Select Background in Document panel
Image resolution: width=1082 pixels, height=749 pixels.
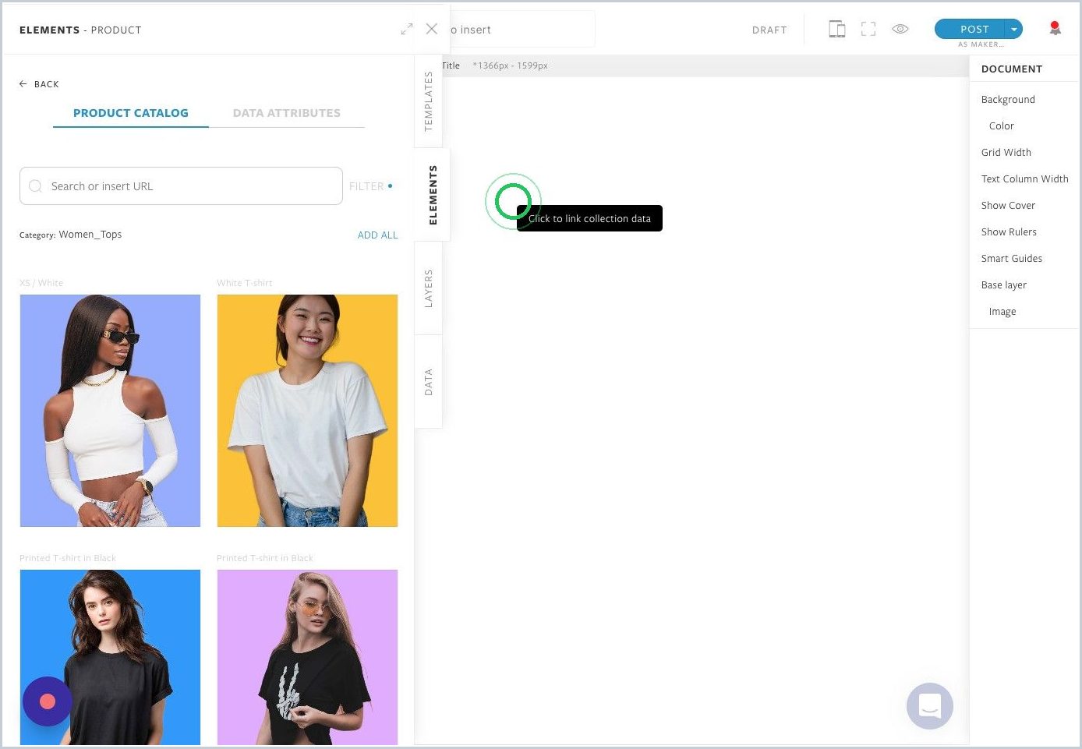click(1008, 100)
